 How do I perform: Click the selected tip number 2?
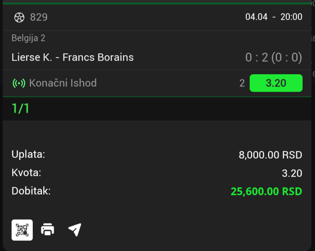[242, 83]
